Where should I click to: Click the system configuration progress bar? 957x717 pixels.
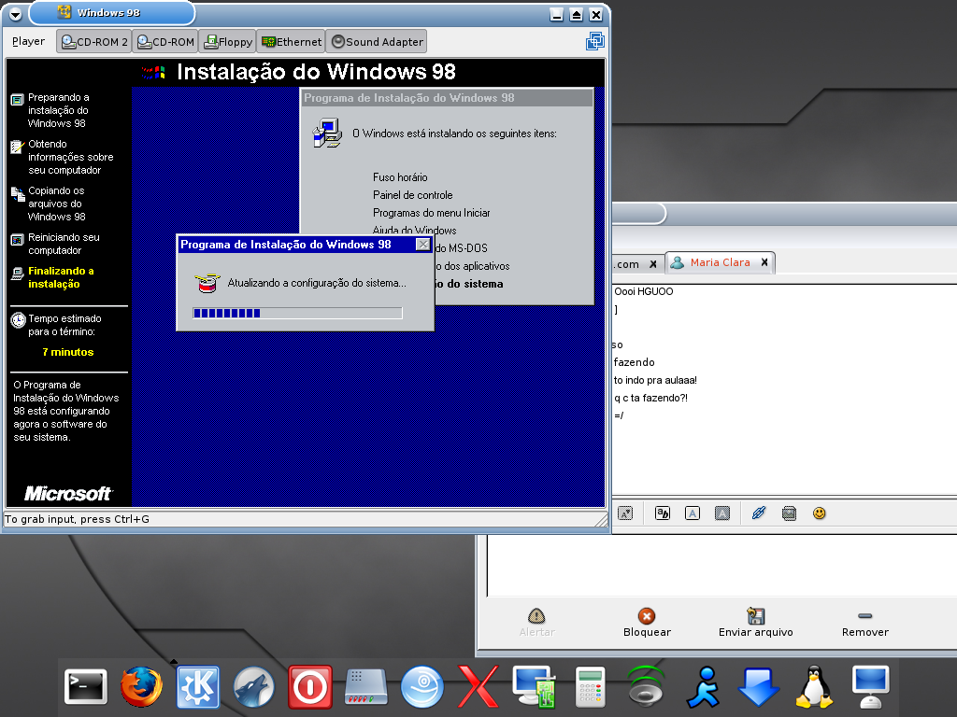click(298, 314)
